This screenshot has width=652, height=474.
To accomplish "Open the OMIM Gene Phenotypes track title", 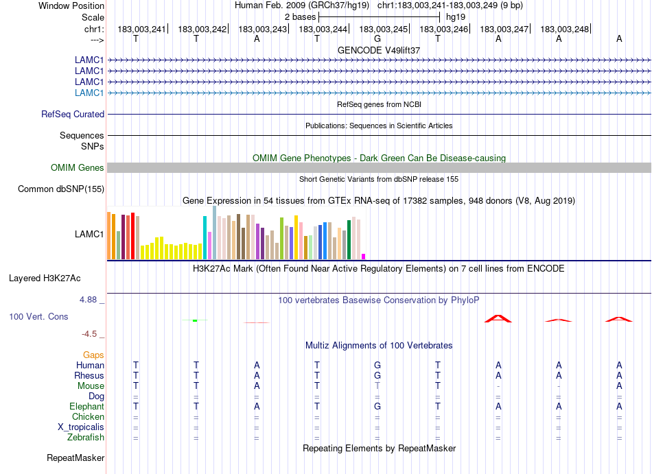I will click(x=379, y=158).
